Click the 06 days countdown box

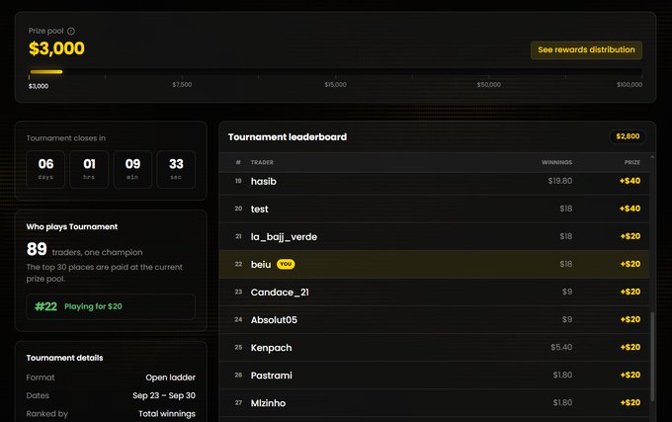click(45, 169)
